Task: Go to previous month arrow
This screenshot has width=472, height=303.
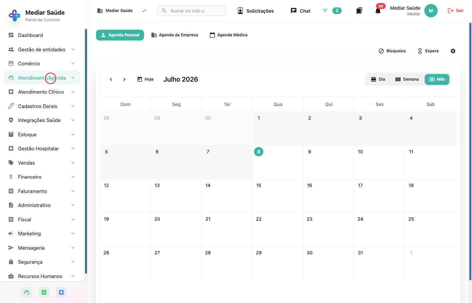Action: pyautogui.click(x=111, y=79)
